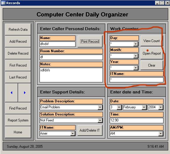
Task: Expand the AM/PM dropdown
Action: coord(161,133)
